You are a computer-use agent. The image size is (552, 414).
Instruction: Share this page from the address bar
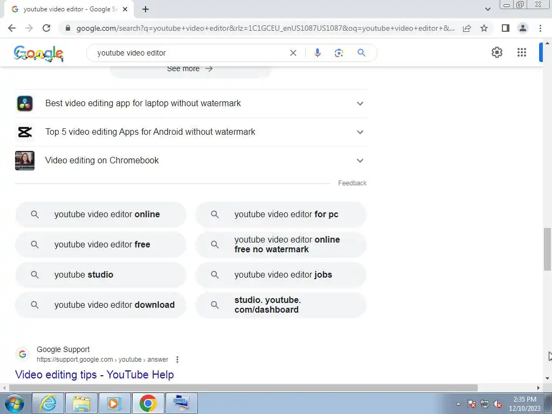point(467,28)
